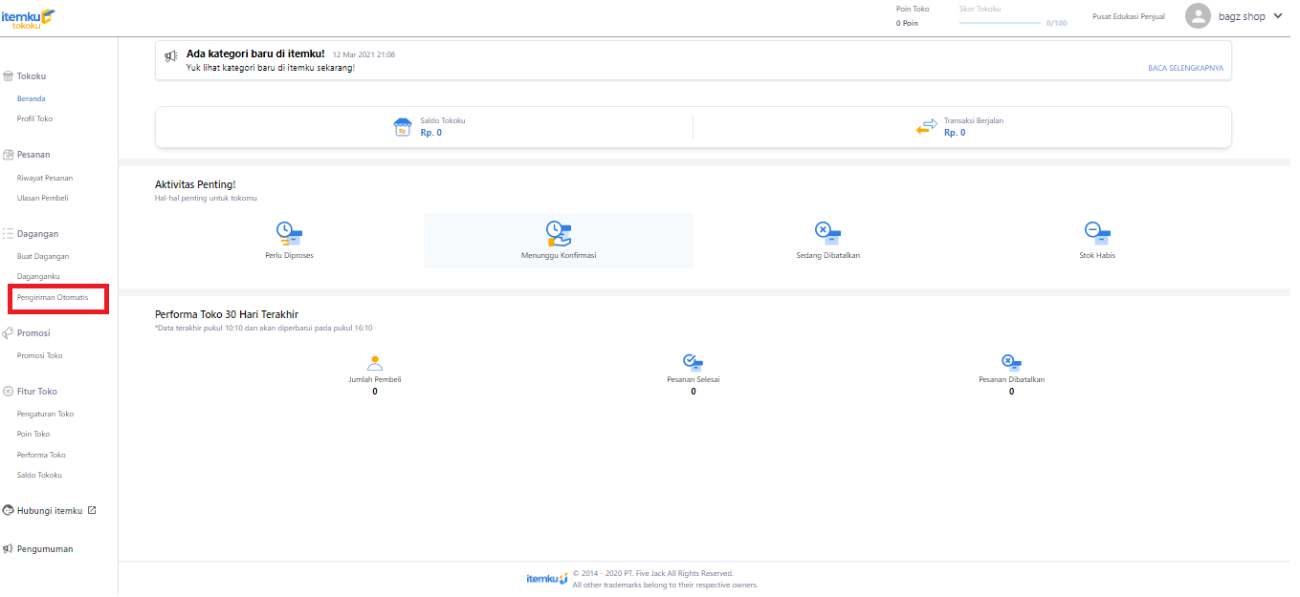The height and width of the screenshot is (597, 1300).
Task: Click the Pesanan Selesai icon
Action: tap(694, 362)
